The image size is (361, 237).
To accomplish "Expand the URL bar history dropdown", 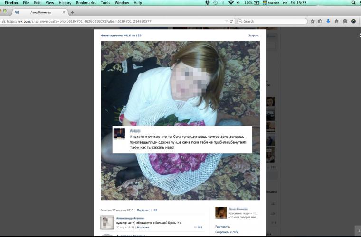I will point(226,21).
